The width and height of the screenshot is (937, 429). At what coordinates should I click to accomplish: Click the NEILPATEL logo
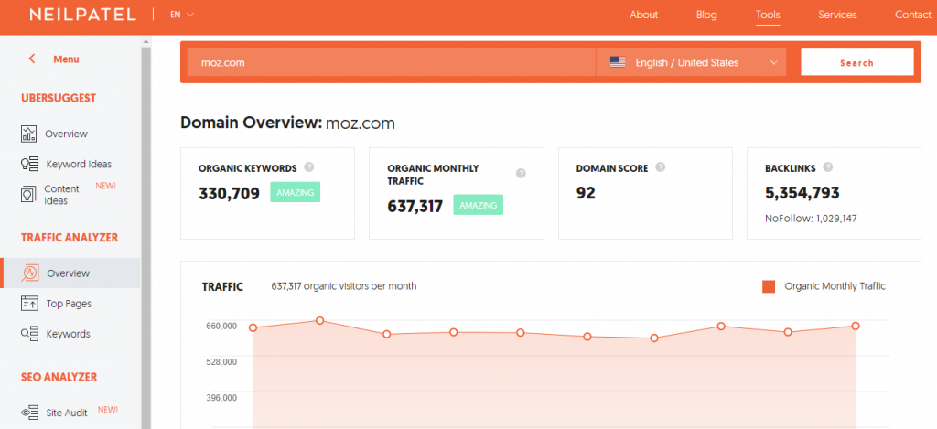click(x=83, y=15)
